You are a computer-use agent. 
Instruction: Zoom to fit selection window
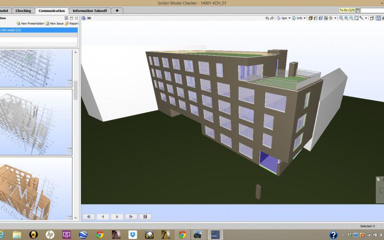coord(357,18)
